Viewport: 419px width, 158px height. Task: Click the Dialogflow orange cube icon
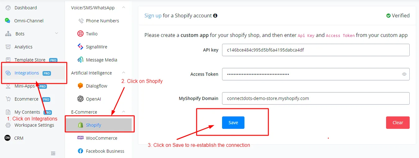click(x=80, y=86)
